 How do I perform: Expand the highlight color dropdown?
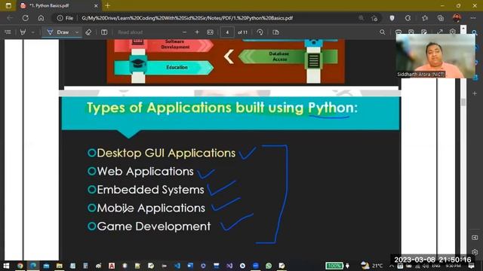coord(33,32)
